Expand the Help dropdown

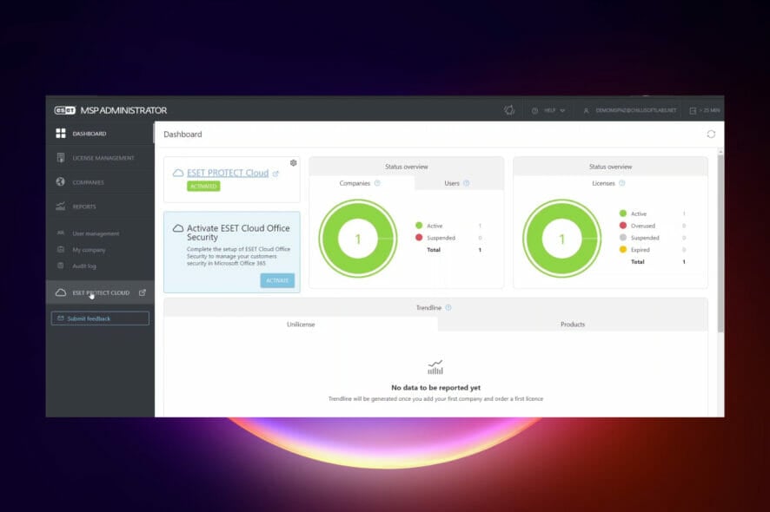click(x=548, y=110)
